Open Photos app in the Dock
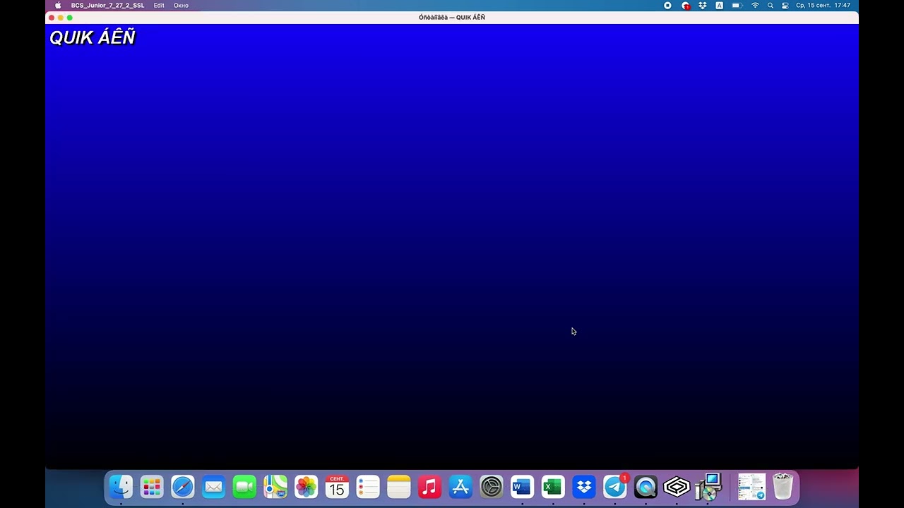Viewport: 904px width, 508px height. (307, 487)
